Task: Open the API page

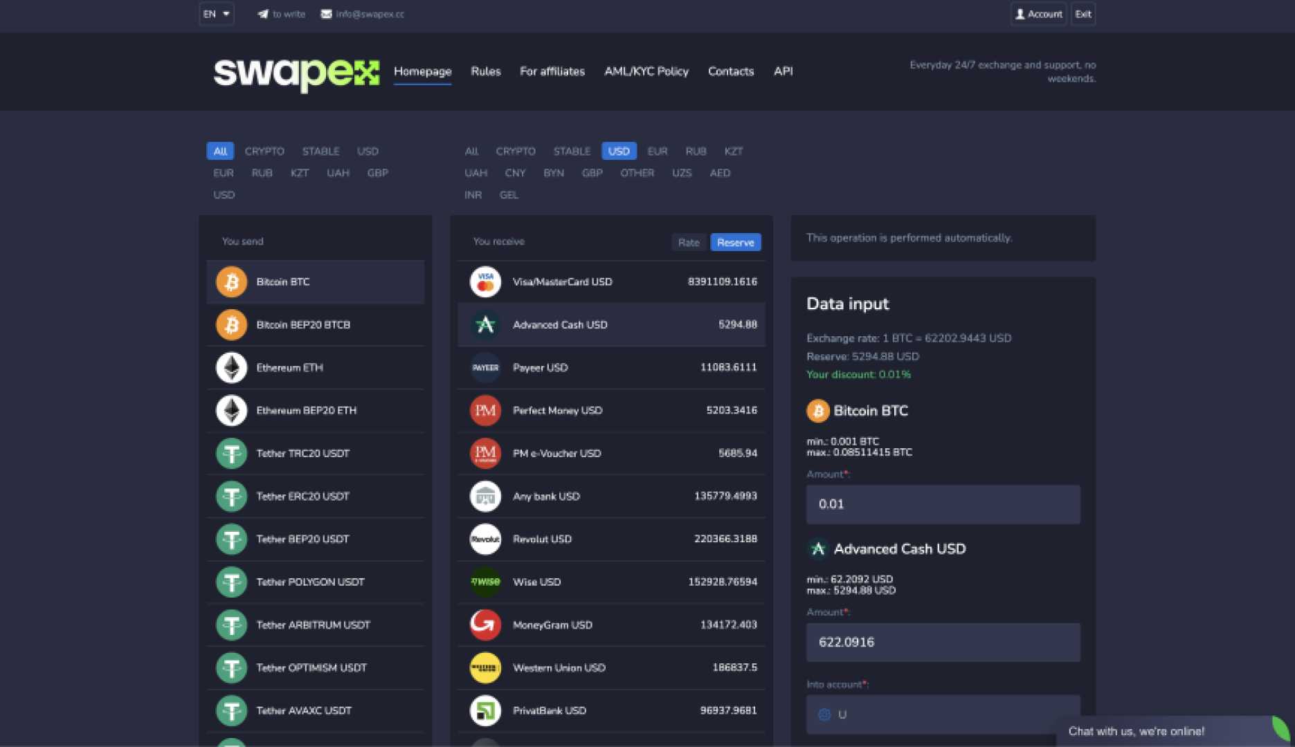Action: click(x=784, y=71)
